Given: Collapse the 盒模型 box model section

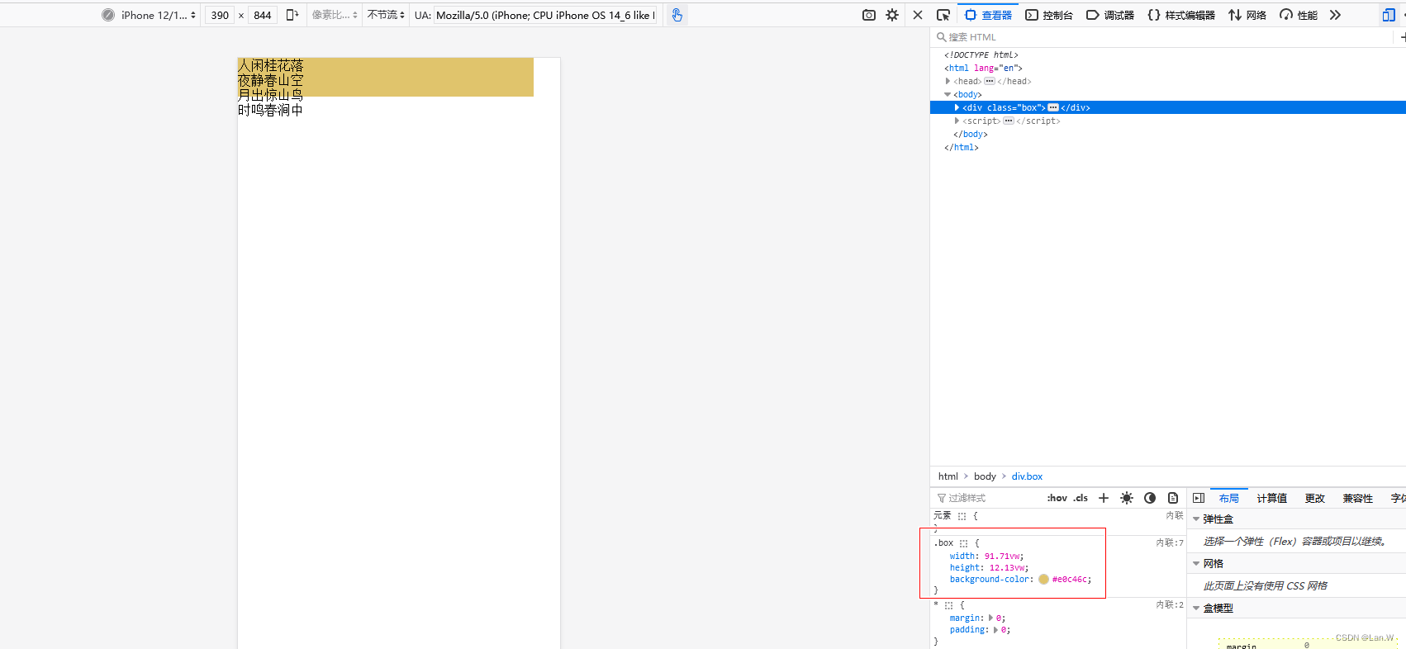Looking at the screenshot, I should [1196, 609].
